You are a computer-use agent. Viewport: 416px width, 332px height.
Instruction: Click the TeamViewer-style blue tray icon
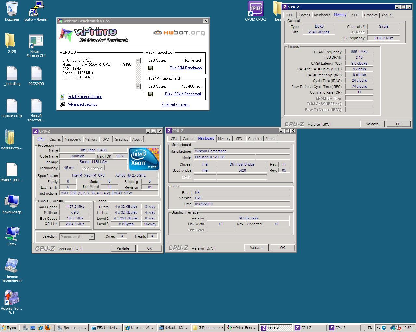pyautogui.click(x=384, y=328)
